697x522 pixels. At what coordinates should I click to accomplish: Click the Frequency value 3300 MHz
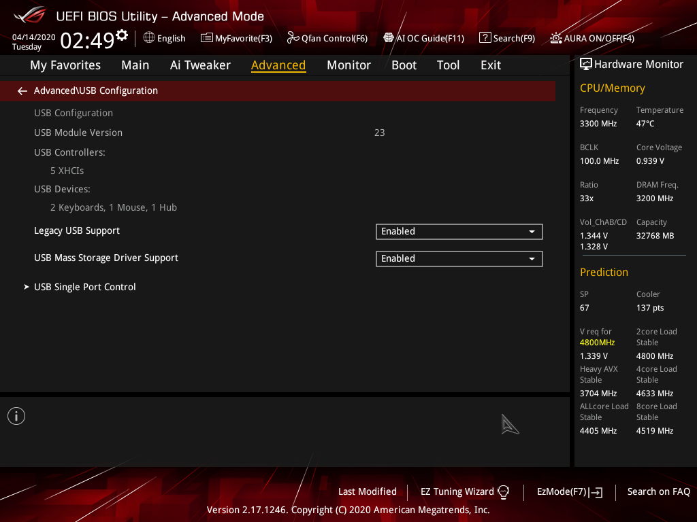(598, 124)
